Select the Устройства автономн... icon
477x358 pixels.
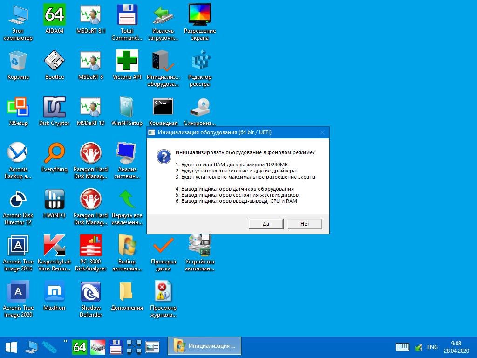pos(199,253)
